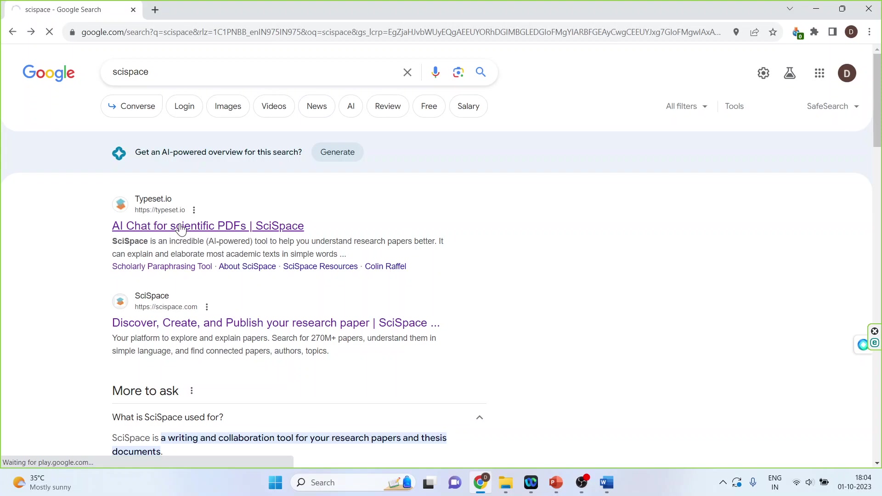Open Google Search Labs flask icon

(x=790, y=73)
